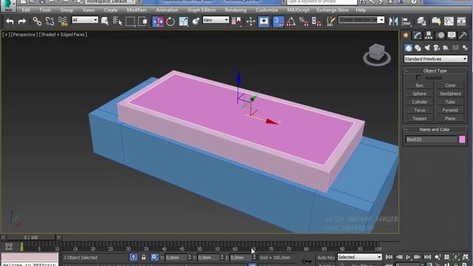
Task: Click the time slider showing 0 / 100
Action: (31, 237)
